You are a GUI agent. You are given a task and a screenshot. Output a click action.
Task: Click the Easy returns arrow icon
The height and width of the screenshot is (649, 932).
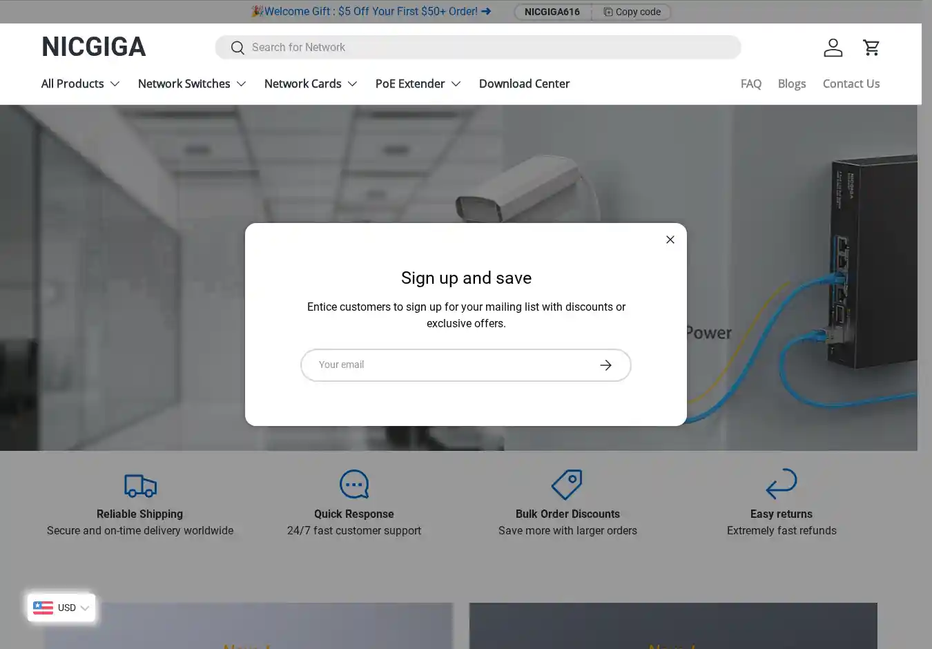[781, 484]
